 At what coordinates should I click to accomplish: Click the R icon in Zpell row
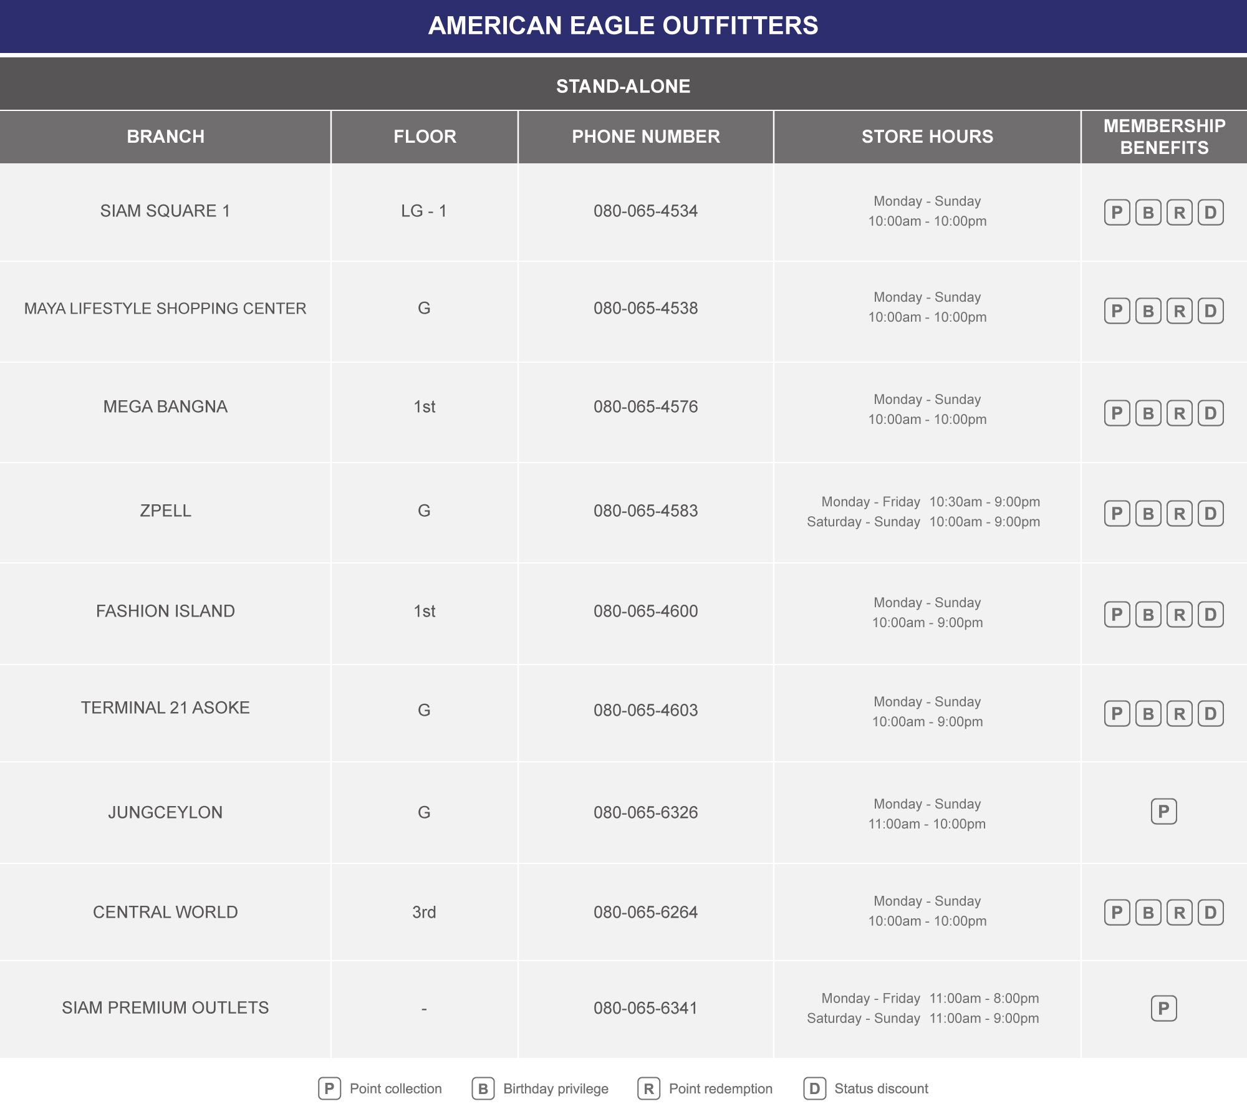(x=1179, y=513)
